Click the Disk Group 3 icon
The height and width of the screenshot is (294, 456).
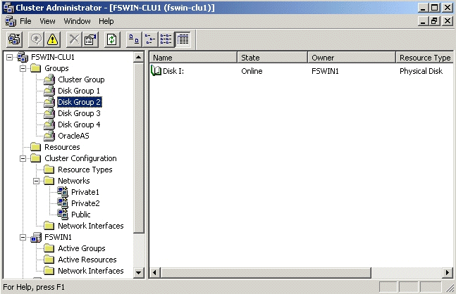coord(49,113)
